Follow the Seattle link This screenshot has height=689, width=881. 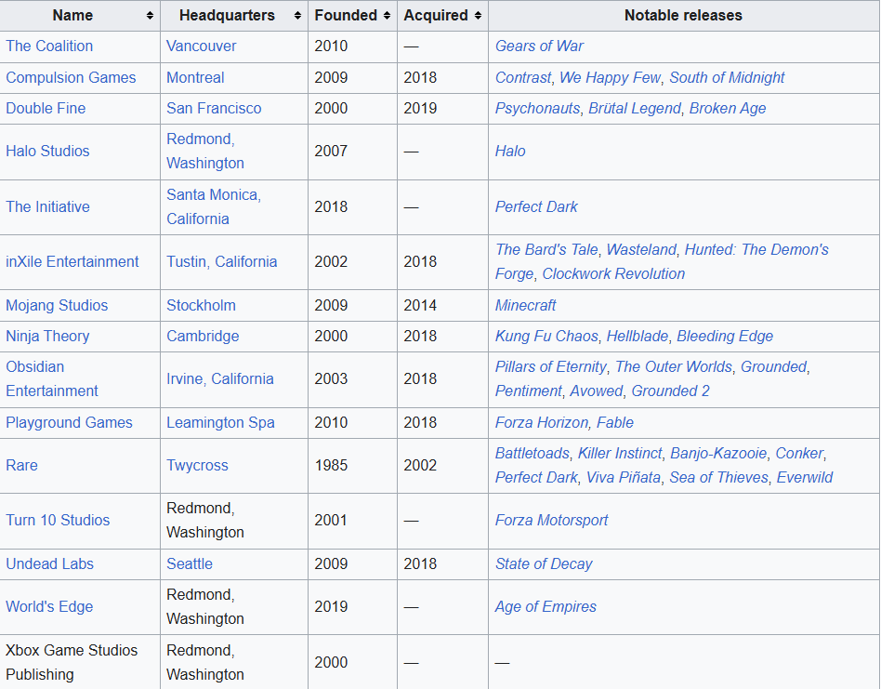pyautogui.click(x=190, y=564)
